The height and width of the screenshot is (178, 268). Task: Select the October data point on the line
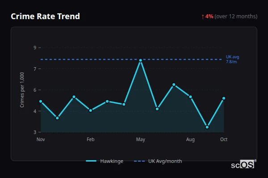click(x=224, y=98)
